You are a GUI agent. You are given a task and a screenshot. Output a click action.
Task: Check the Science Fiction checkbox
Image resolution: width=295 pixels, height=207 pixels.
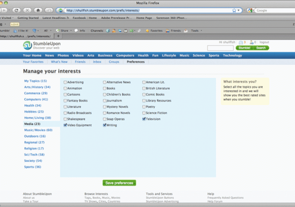coord(144,113)
